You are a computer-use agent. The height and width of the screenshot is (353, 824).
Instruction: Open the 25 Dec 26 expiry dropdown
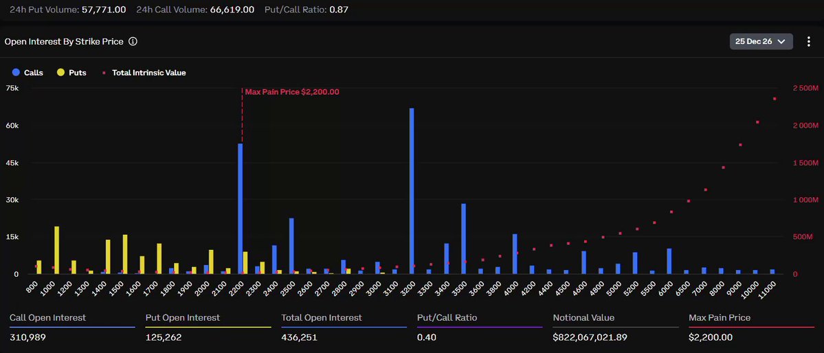coord(761,41)
